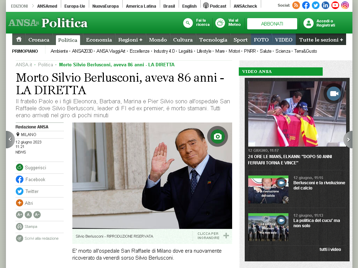Open the Legalità topic link
Viewport: 358px width, 268px height.
(x=185, y=51)
